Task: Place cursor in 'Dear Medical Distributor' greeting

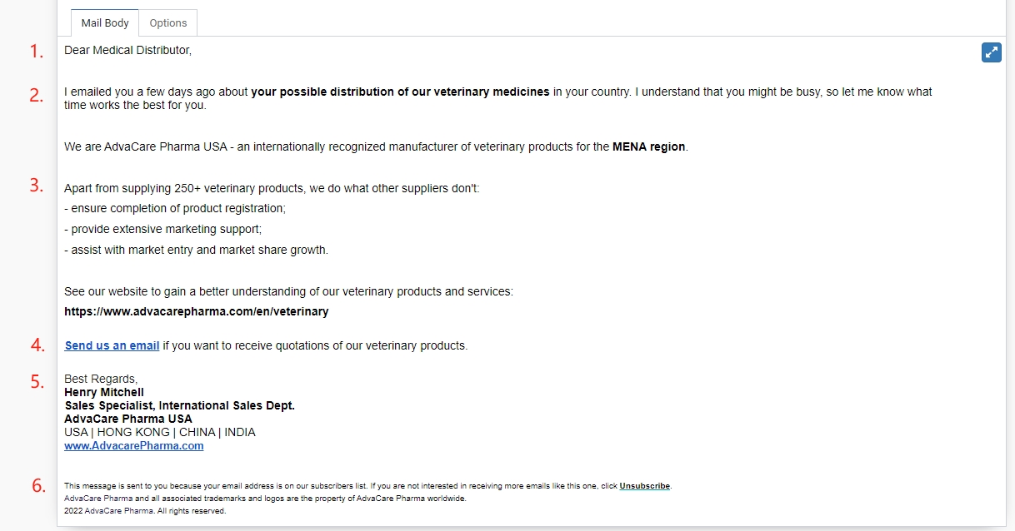Action: 127,50
